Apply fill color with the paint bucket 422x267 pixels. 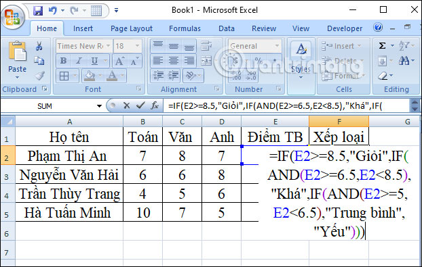pos(90,76)
